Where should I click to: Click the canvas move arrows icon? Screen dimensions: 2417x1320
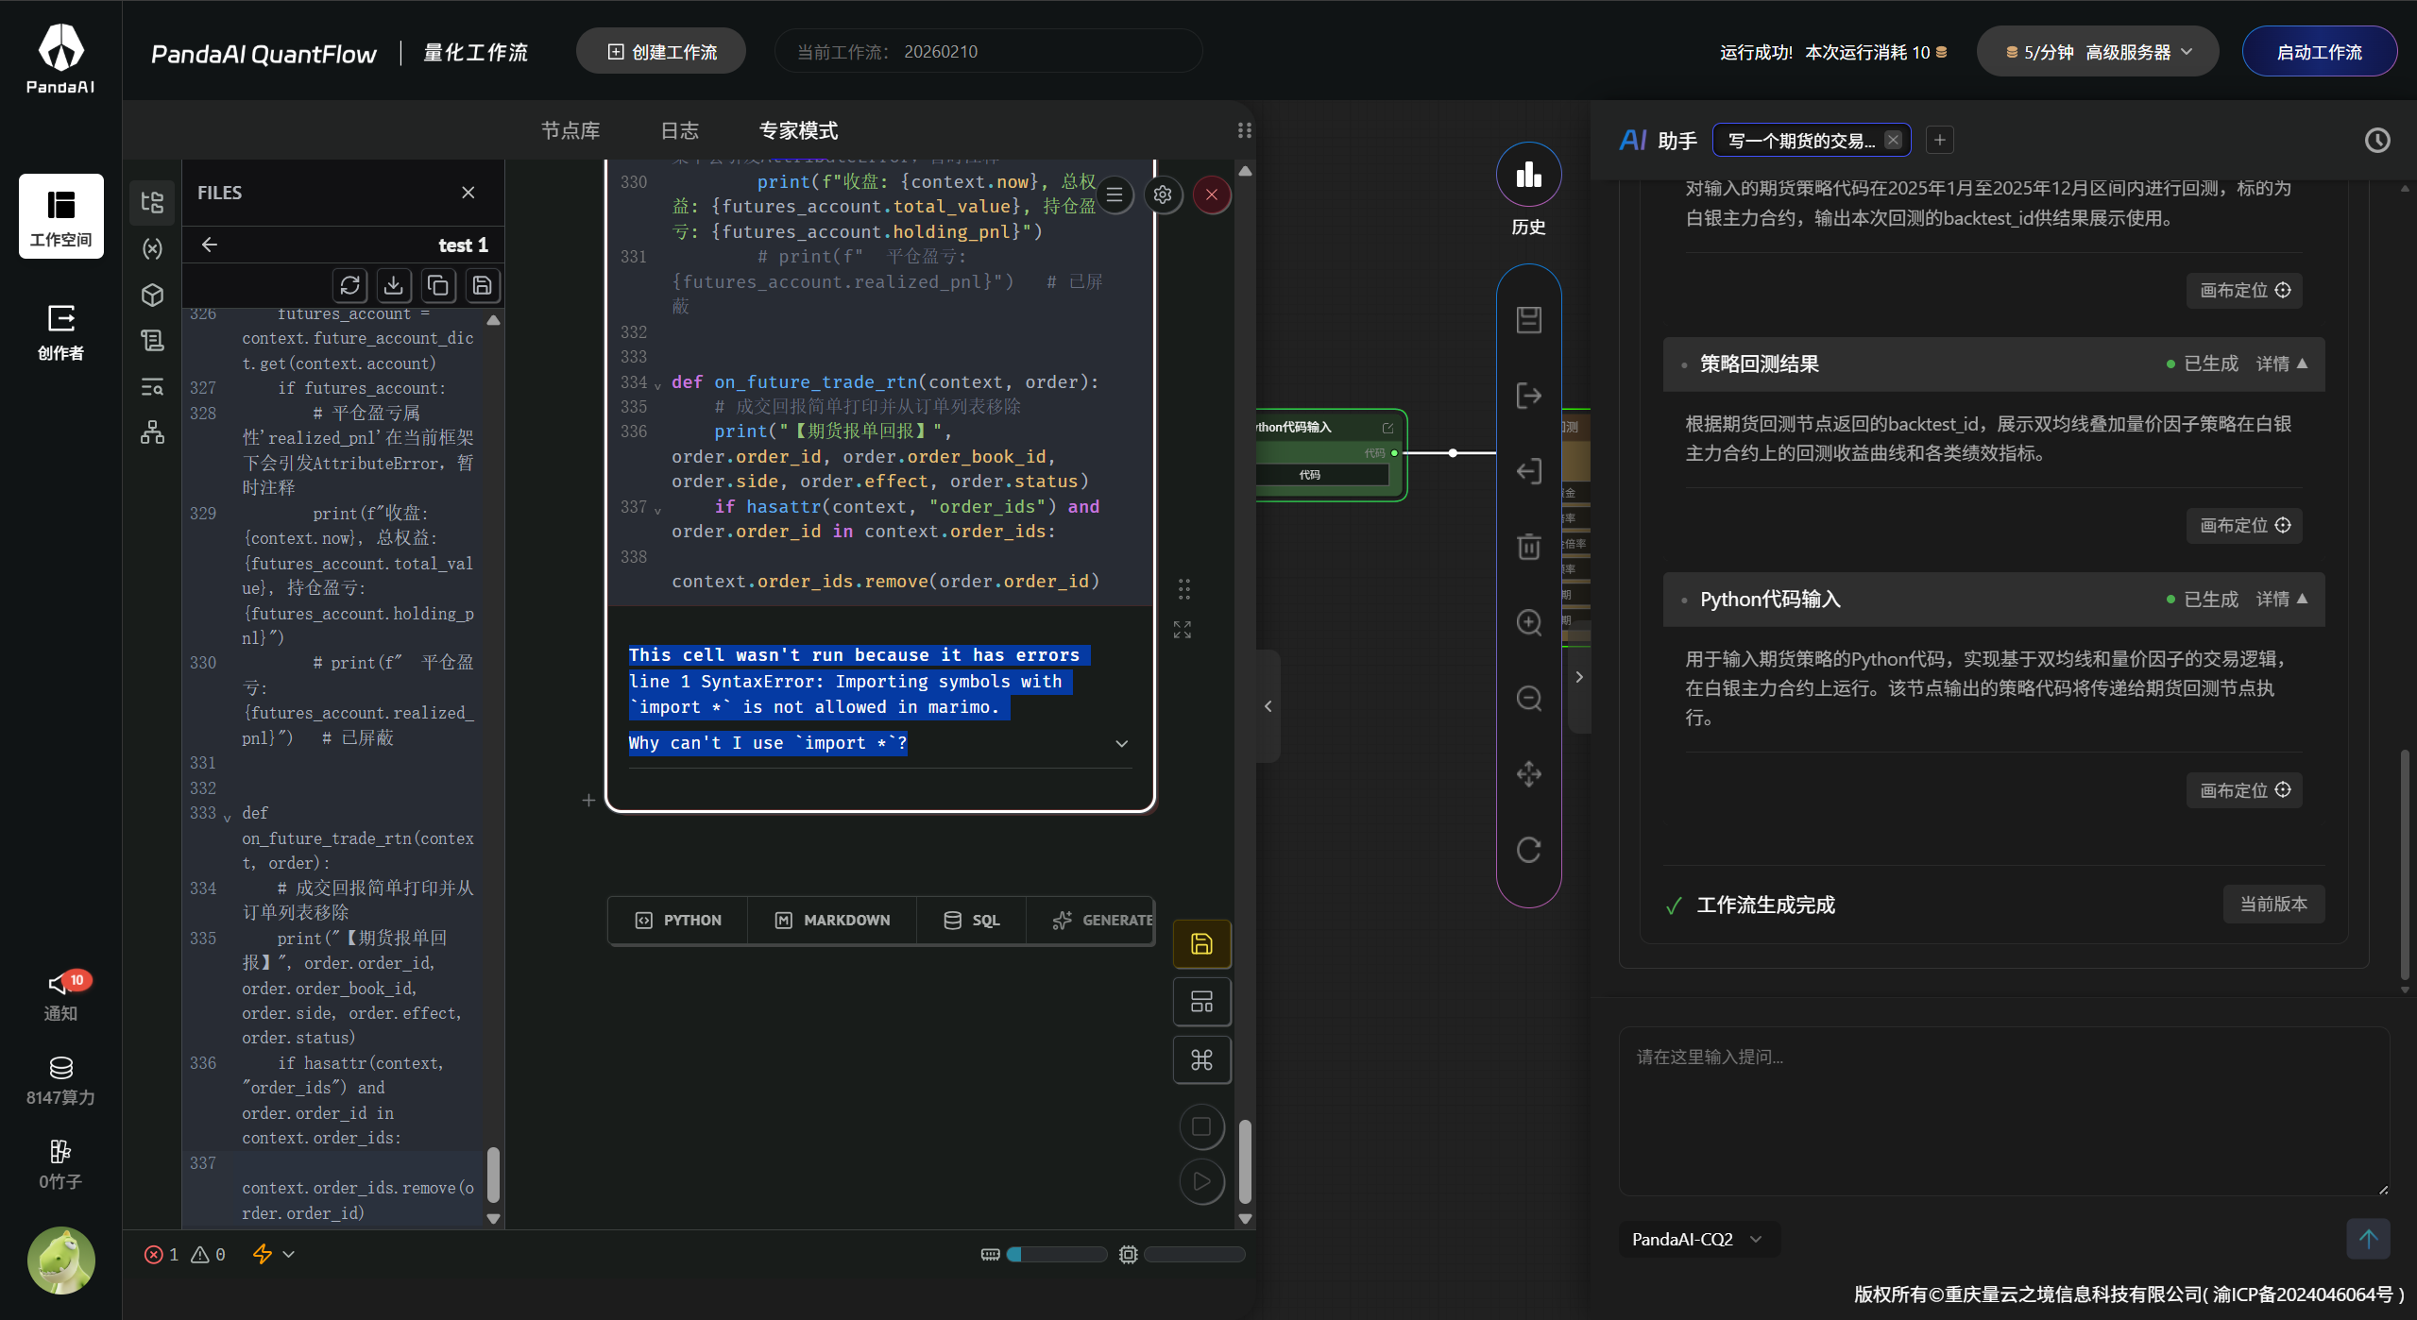coord(1529,774)
